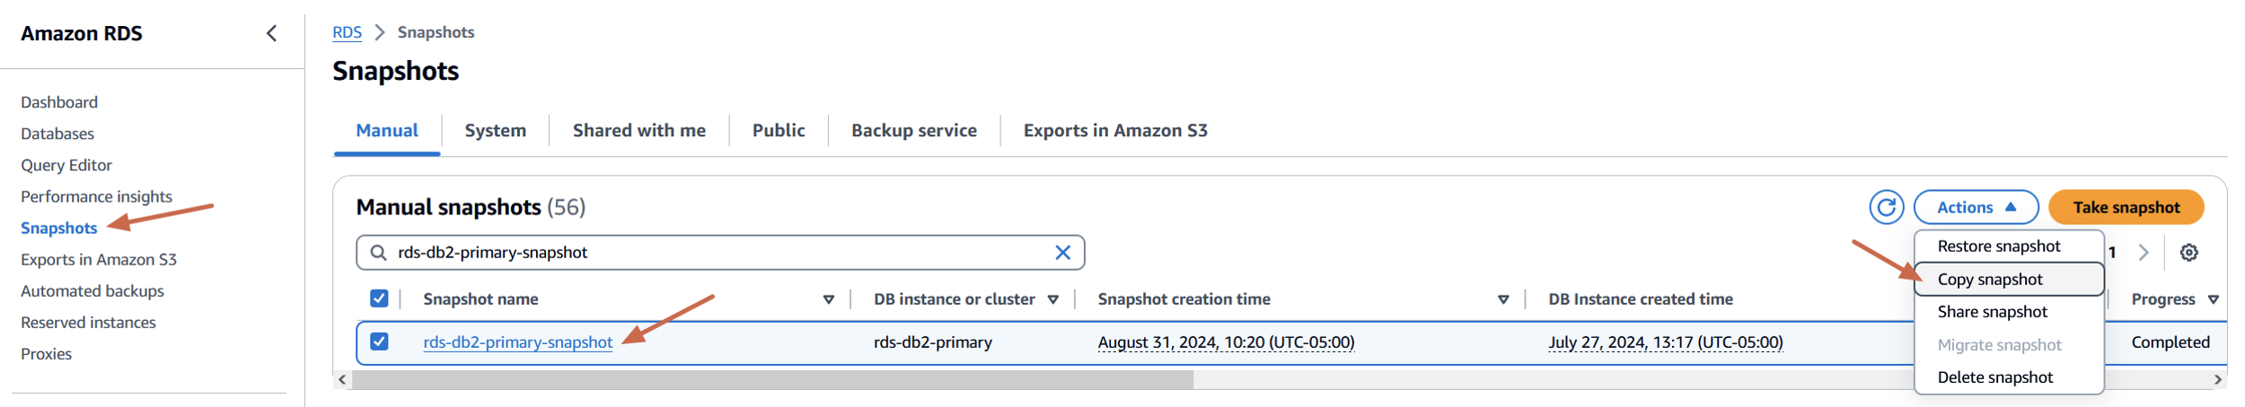Choose Copy snapshot from Actions menu
The image size is (2245, 407).
click(x=1989, y=280)
